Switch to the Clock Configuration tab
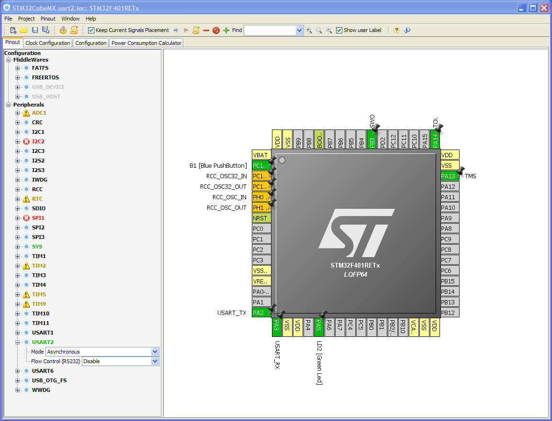The width and height of the screenshot is (552, 421). point(47,43)
